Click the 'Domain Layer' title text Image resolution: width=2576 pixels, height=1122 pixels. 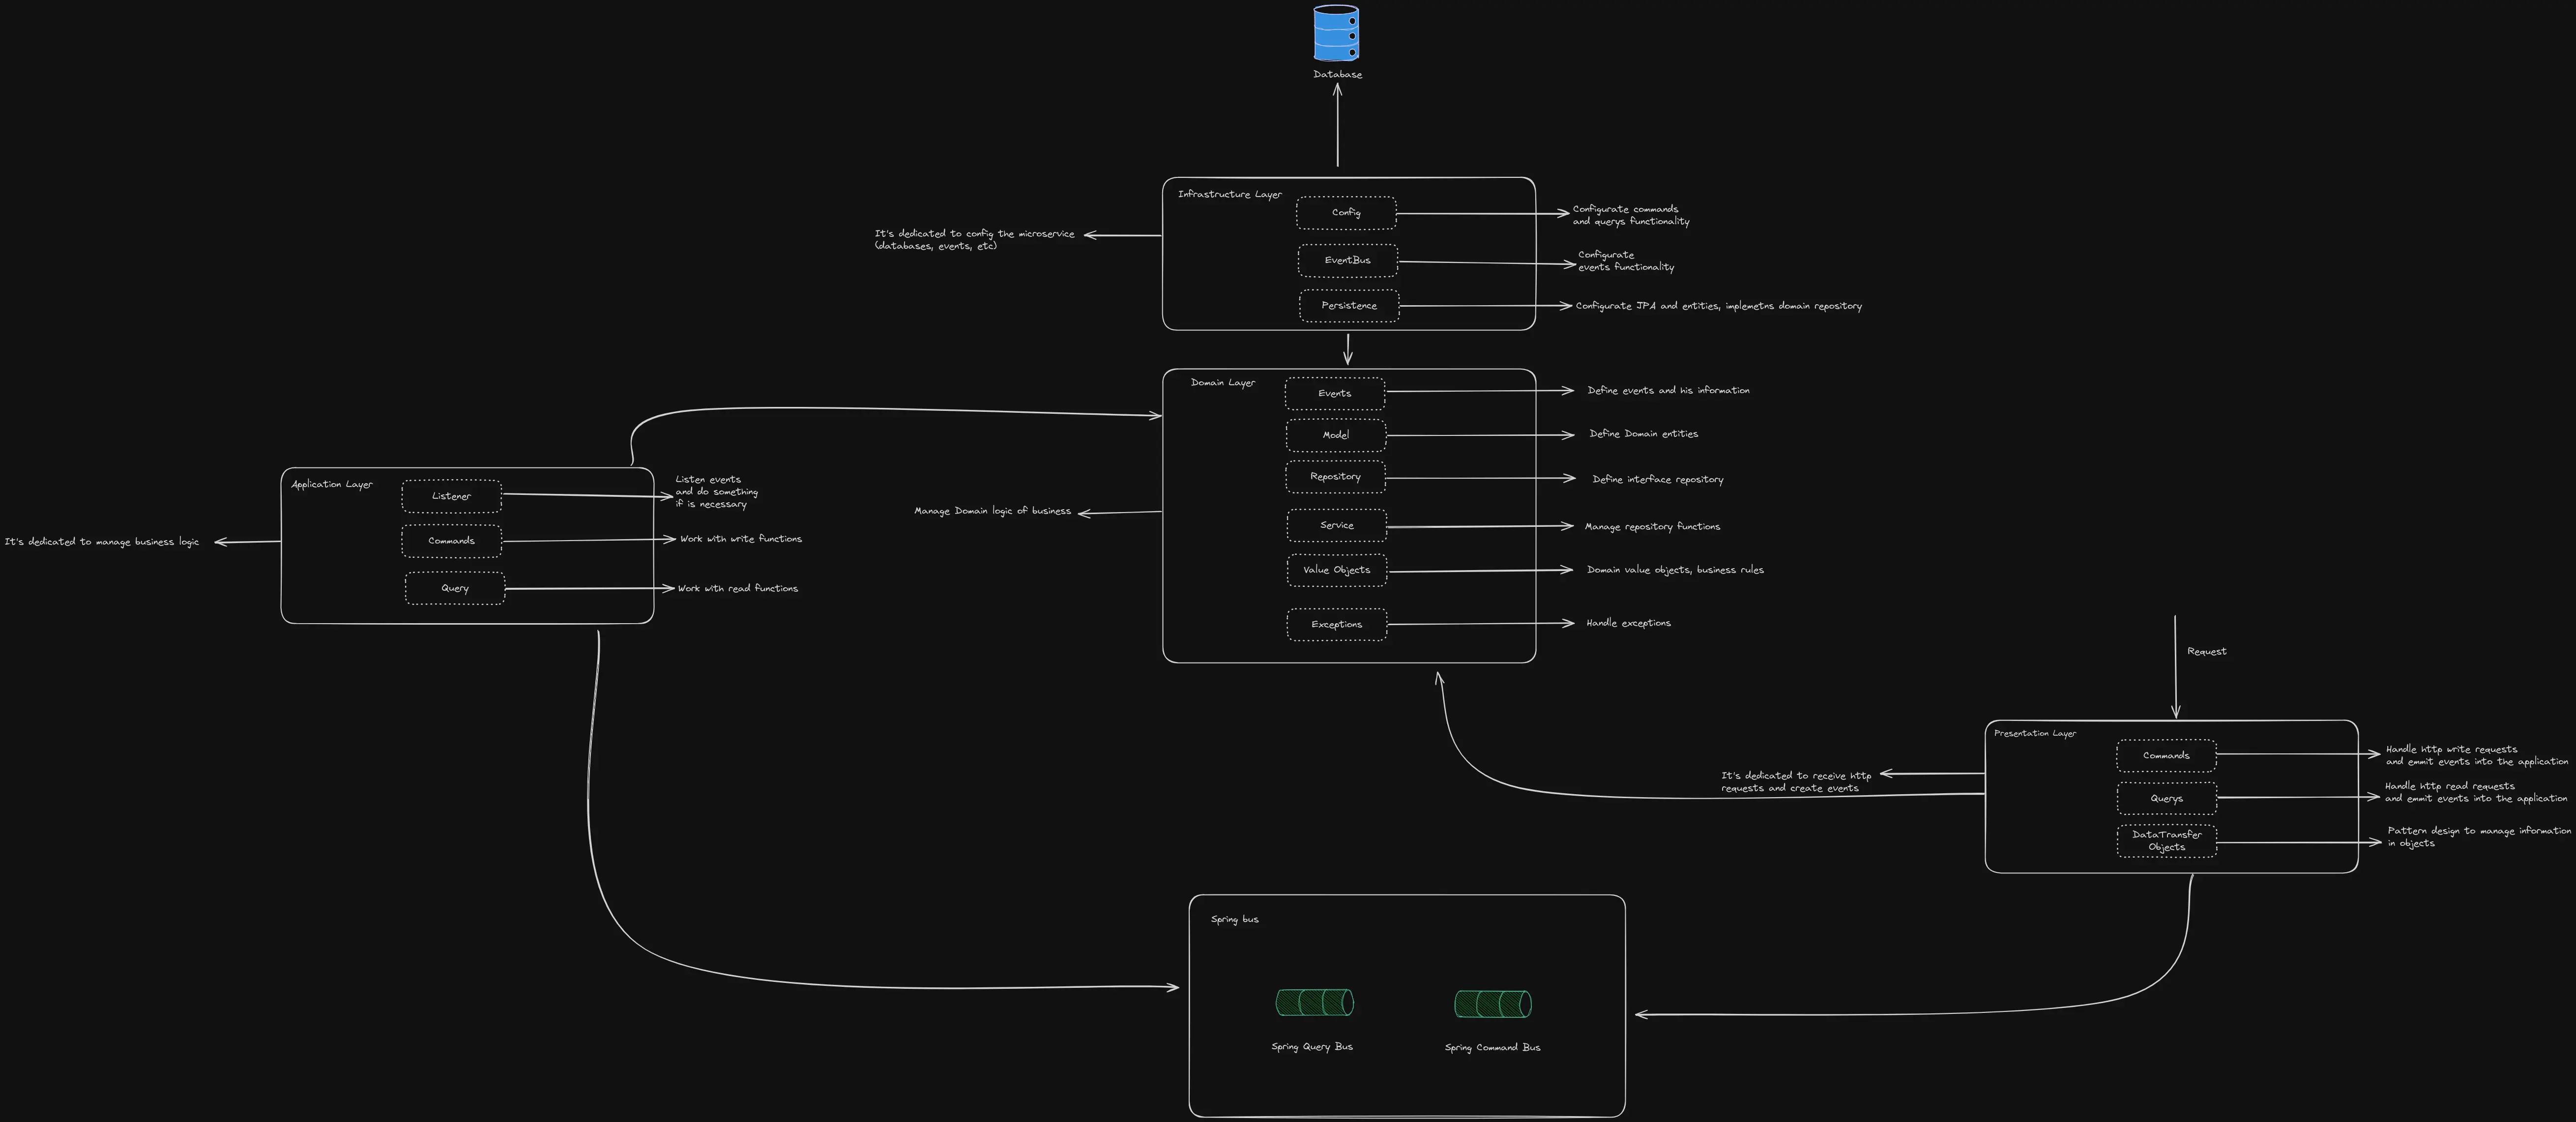[1223, 382]
